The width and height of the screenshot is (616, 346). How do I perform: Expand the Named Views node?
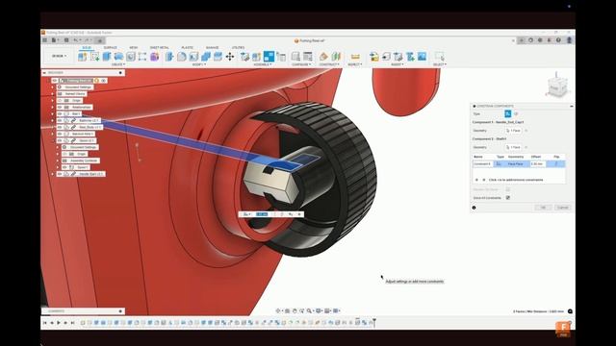pos(53,94)
